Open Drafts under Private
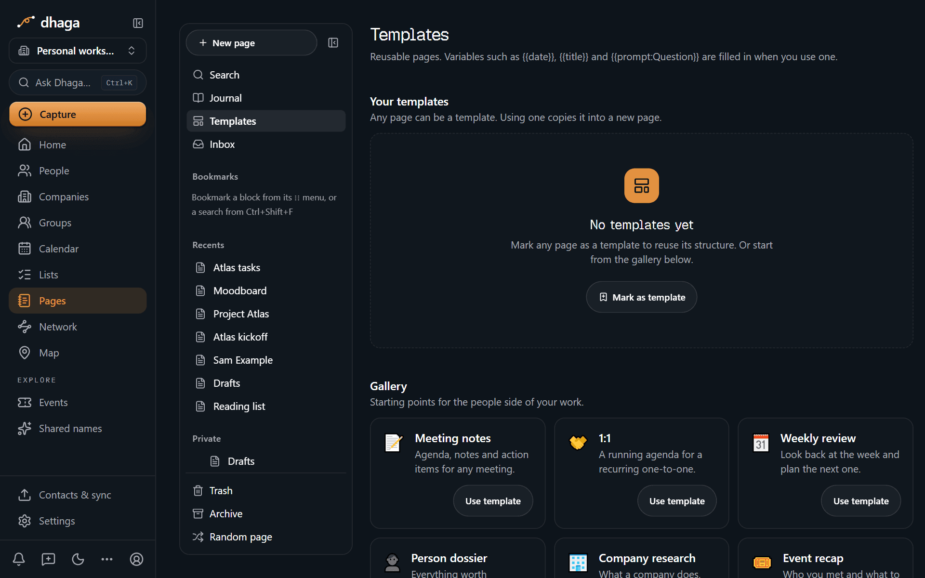The width and height of the screenshot is (925, 578). click(x=266, y=461)
